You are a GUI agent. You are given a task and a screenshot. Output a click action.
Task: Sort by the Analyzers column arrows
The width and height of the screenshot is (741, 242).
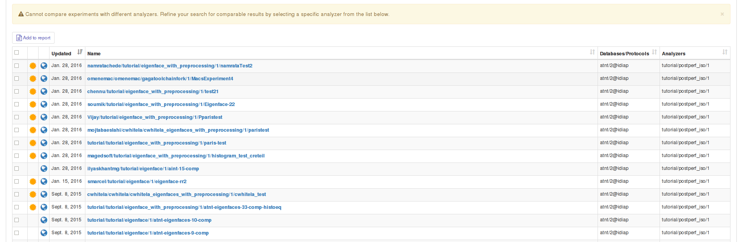[x=725, y=52]
